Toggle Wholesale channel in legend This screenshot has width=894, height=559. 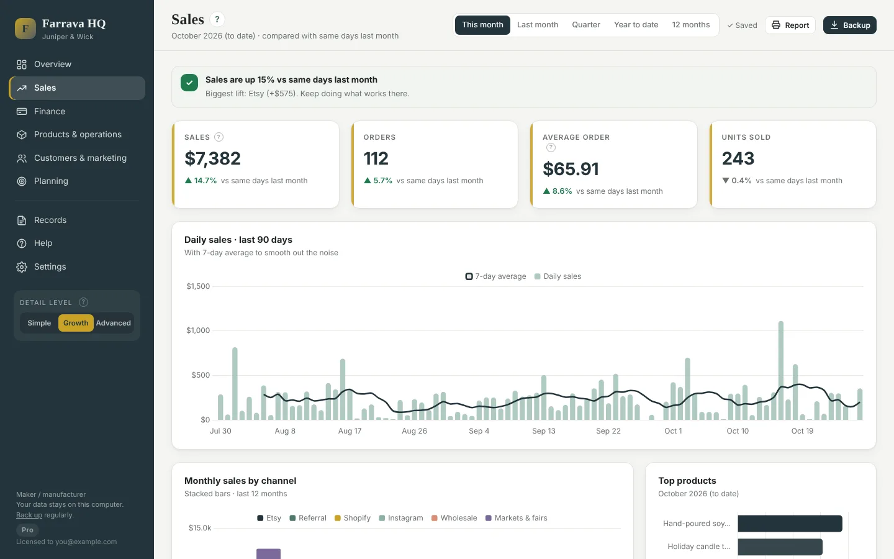pos(454,518)
